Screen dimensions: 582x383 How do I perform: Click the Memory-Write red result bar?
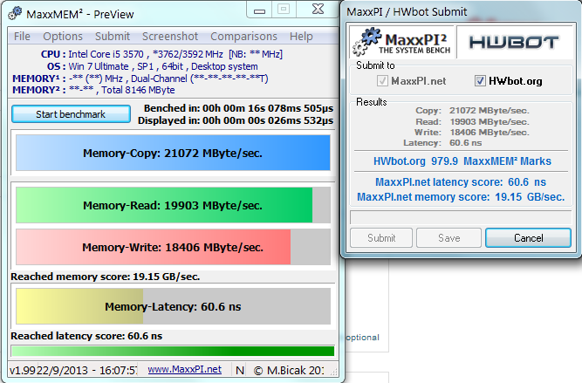pos(173,247)
